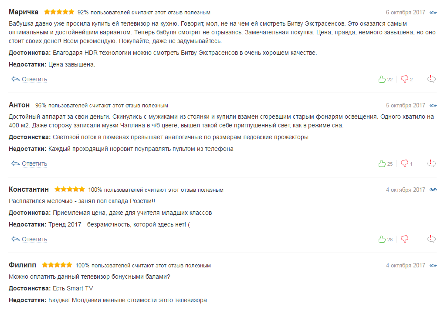Like Константин's review
Screen dimensions: 444x310
382,239
